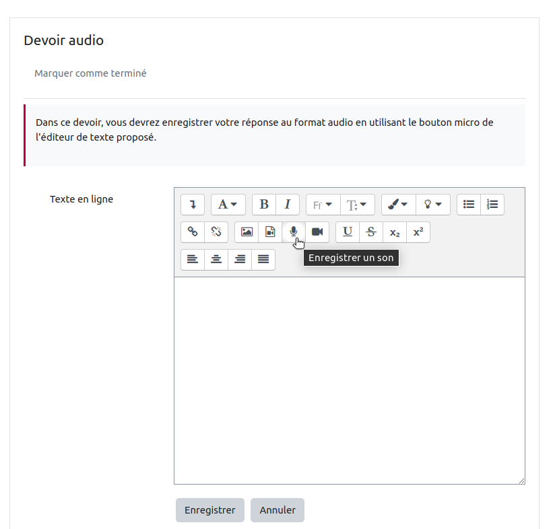Click the Enregistrer button
This screenshot has width=555, height=529.
tap(209, 510)
